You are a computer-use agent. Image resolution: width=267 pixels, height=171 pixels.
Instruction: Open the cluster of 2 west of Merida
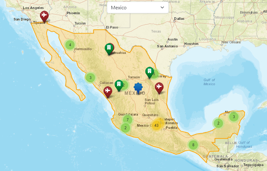point(218,123)
